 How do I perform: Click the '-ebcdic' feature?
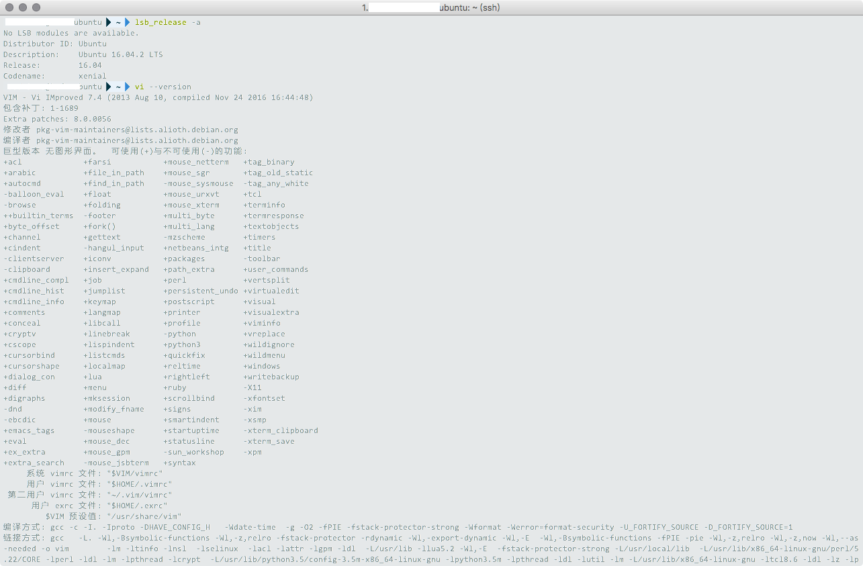coord(20,420)
